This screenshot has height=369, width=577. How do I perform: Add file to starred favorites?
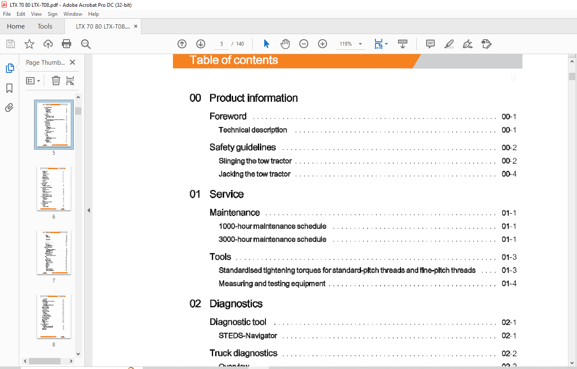point(29,44)
